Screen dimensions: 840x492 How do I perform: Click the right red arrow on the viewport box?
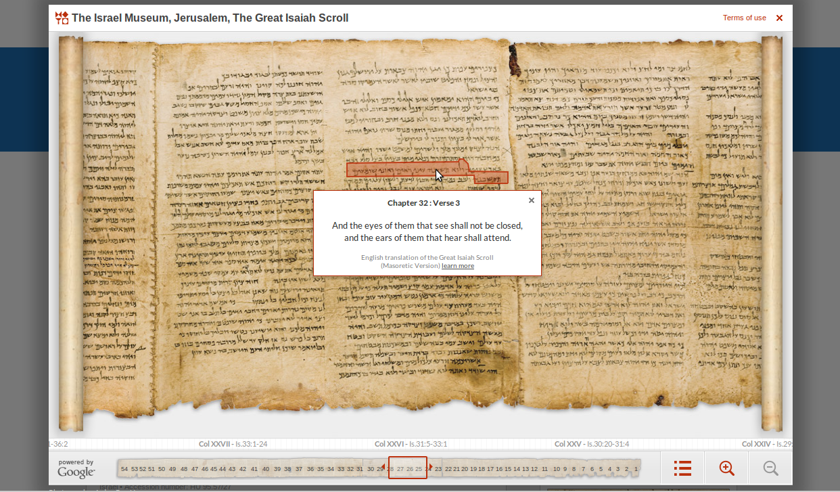pyautogui.click(x=430, y=468)
